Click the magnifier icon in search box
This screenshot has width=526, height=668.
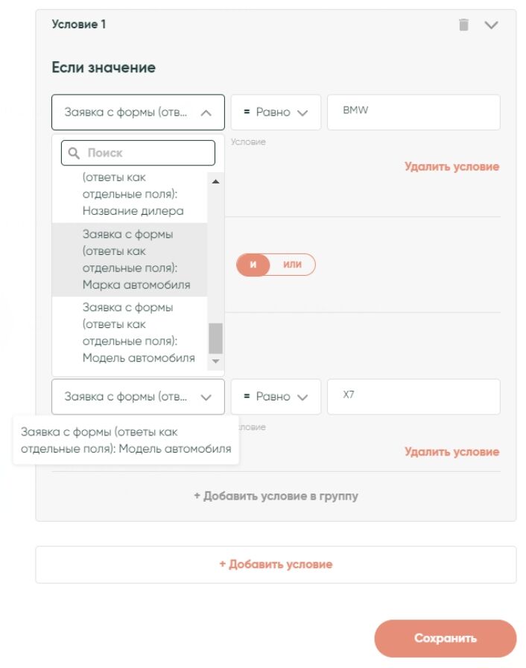(74, 153)
